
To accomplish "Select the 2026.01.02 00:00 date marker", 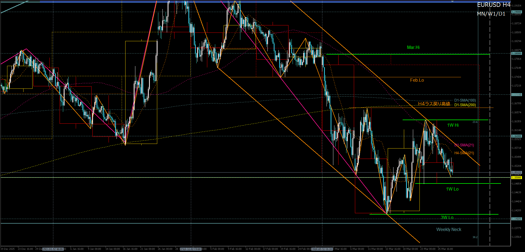I will pyautogui.click(x=53, y=249).
